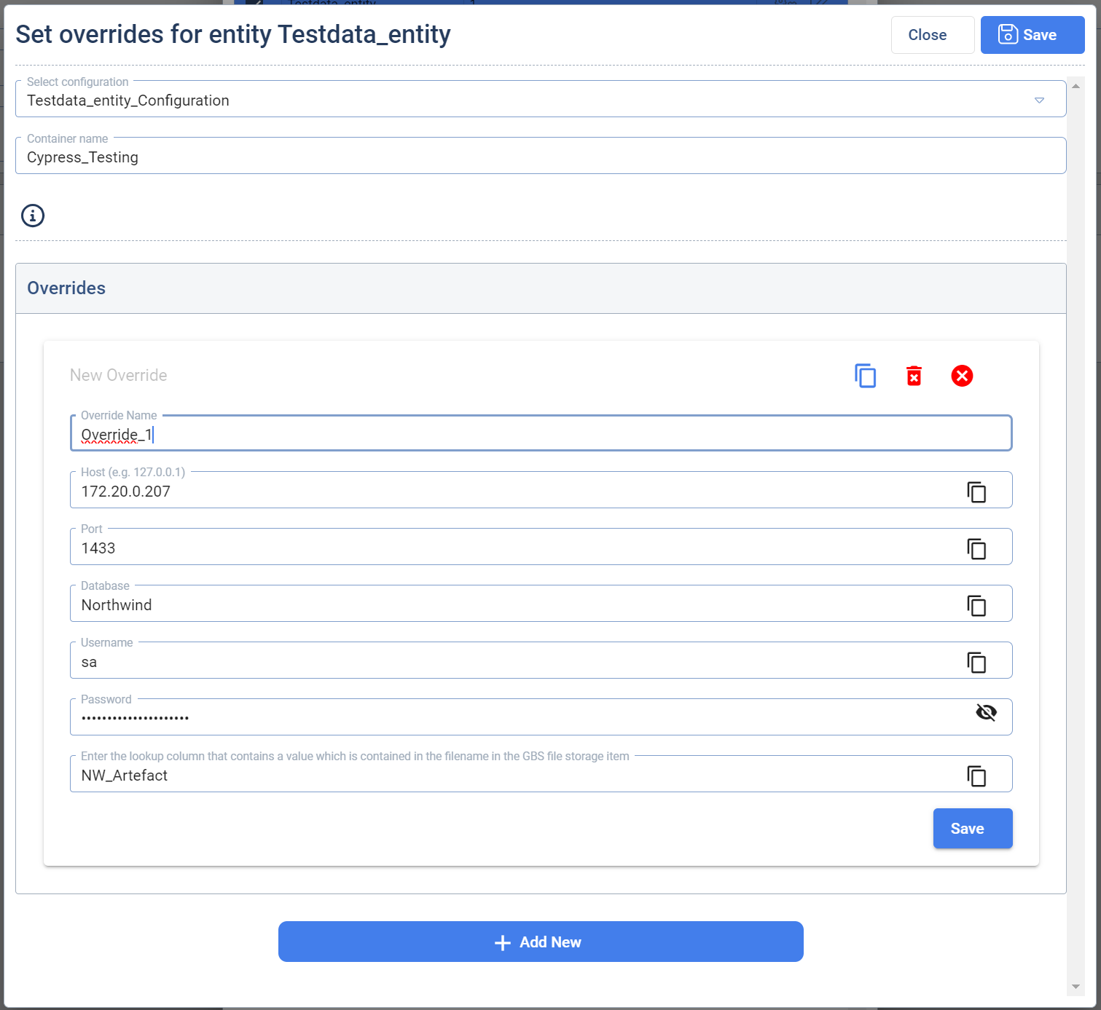1101x1010 pixels.
Task: Click the copy override icon
Action: 865,376
